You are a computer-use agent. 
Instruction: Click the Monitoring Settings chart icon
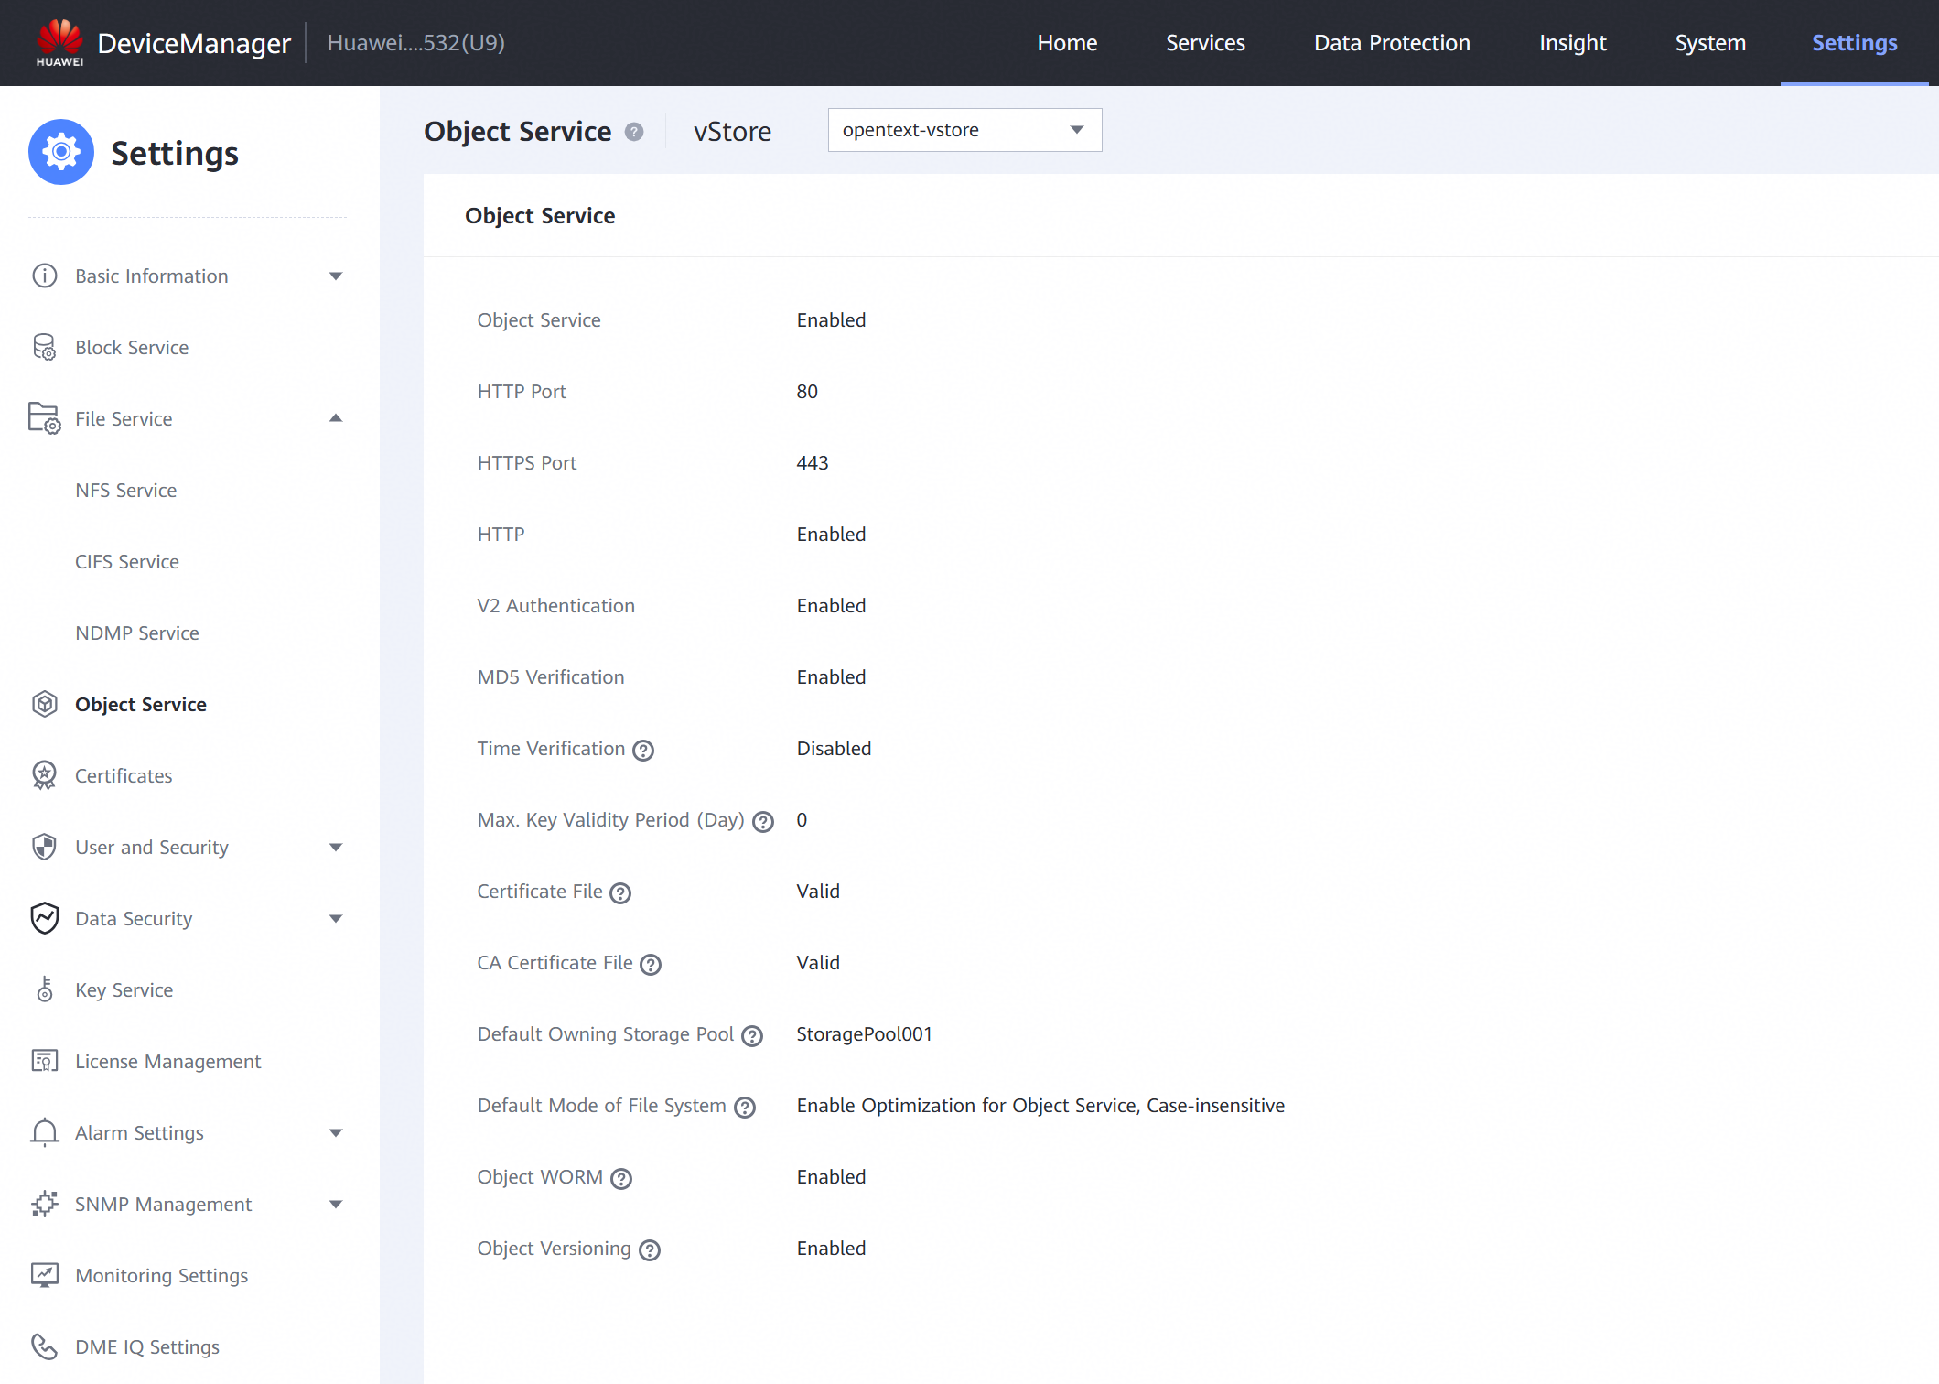pos(45,1275)
